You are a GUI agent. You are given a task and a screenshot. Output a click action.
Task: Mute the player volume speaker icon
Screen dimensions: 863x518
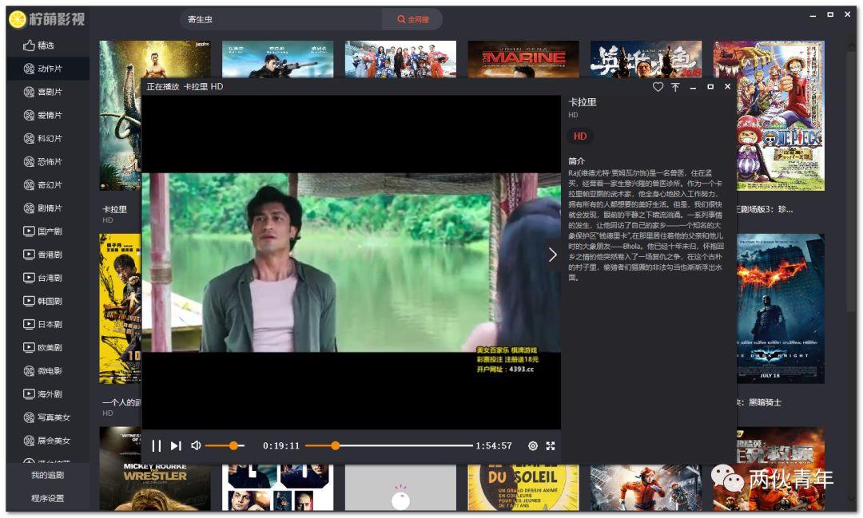[196, 445]
